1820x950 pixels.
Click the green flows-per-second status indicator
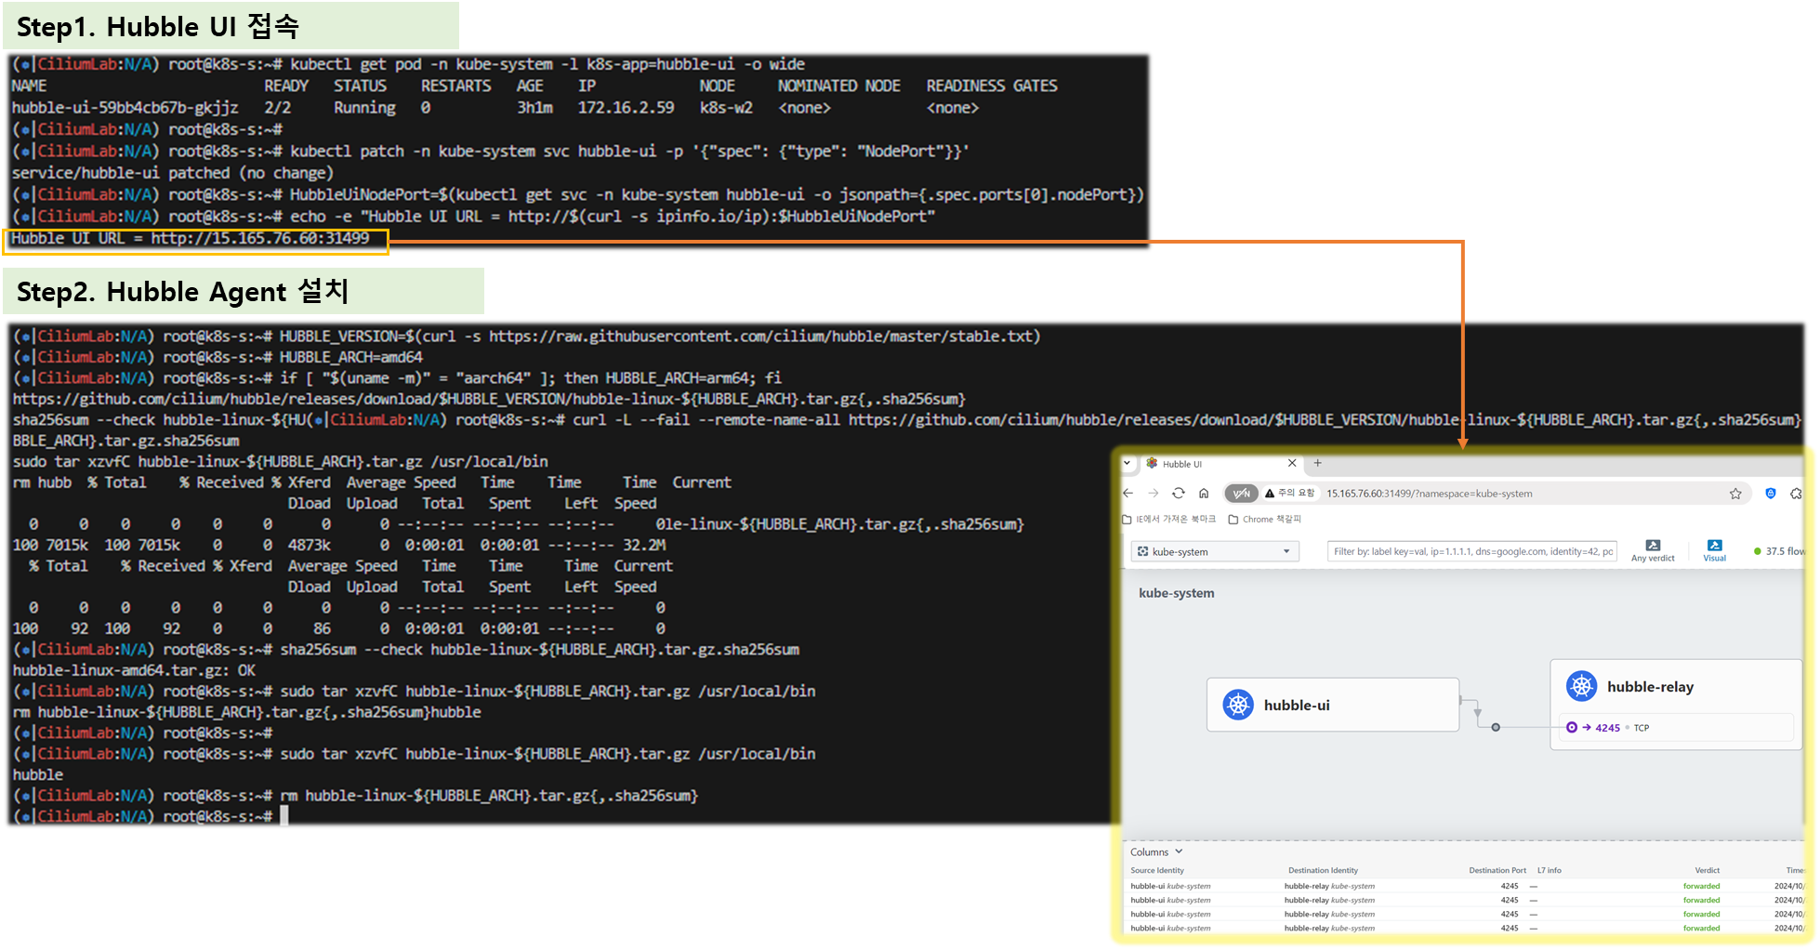click(1779, 551)
